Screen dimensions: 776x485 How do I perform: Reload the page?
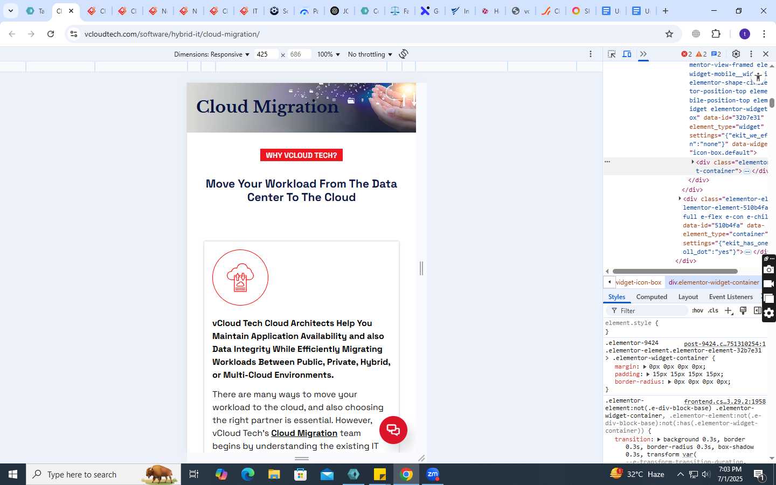(x=51, y=34)
